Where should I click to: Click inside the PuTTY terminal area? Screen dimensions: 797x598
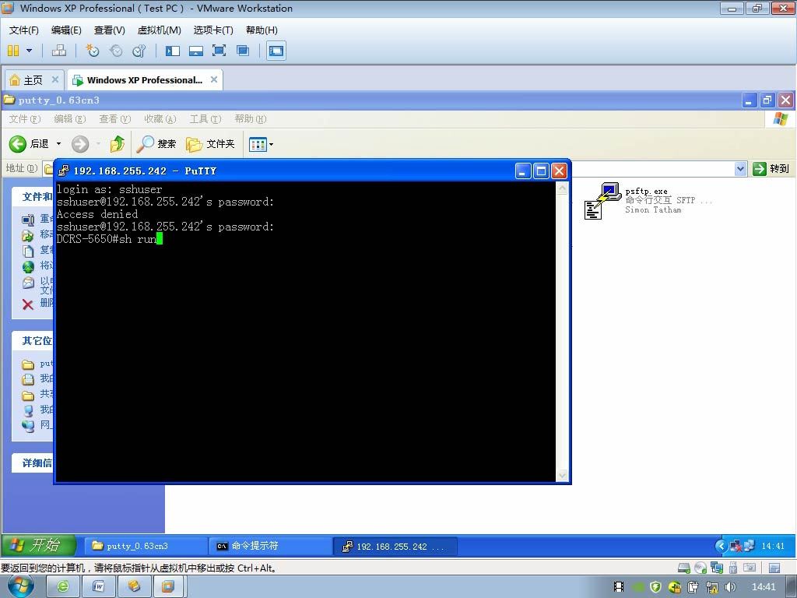(305, 332)
